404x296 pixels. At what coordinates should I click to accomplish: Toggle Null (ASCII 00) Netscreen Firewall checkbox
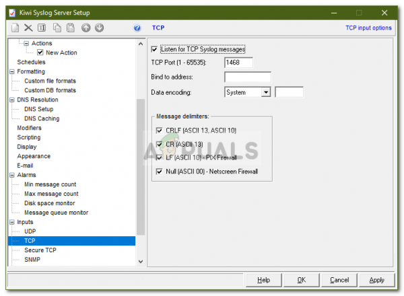point(159,172)
